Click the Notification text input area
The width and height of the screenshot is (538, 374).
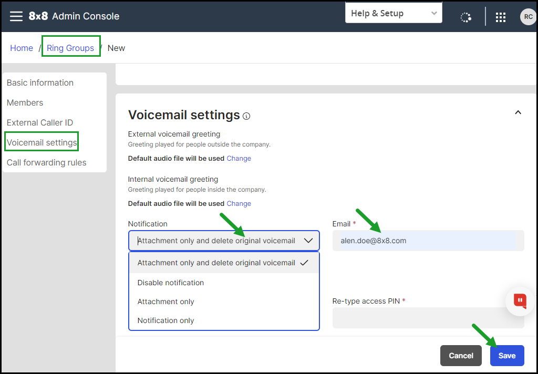click(216, 241)
